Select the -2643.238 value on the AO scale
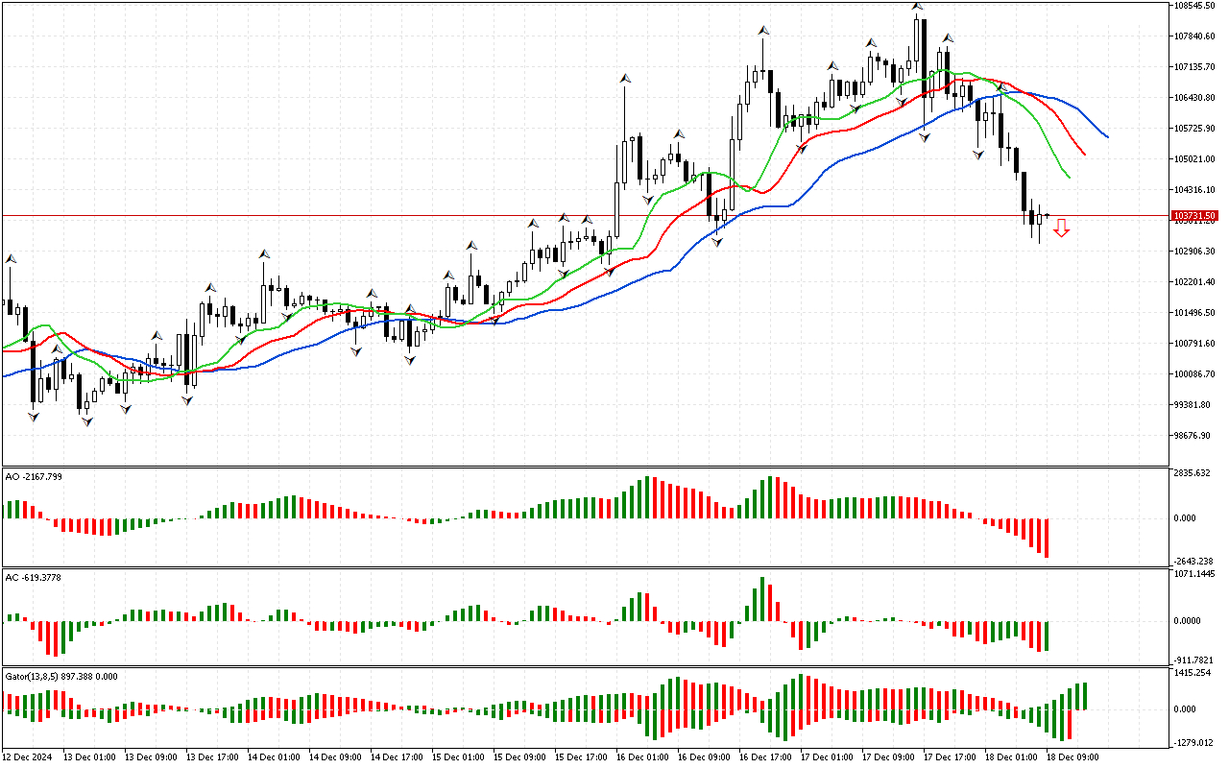Image resolution: width=1229 pixels, height=768 pixels. [1193, 562]
